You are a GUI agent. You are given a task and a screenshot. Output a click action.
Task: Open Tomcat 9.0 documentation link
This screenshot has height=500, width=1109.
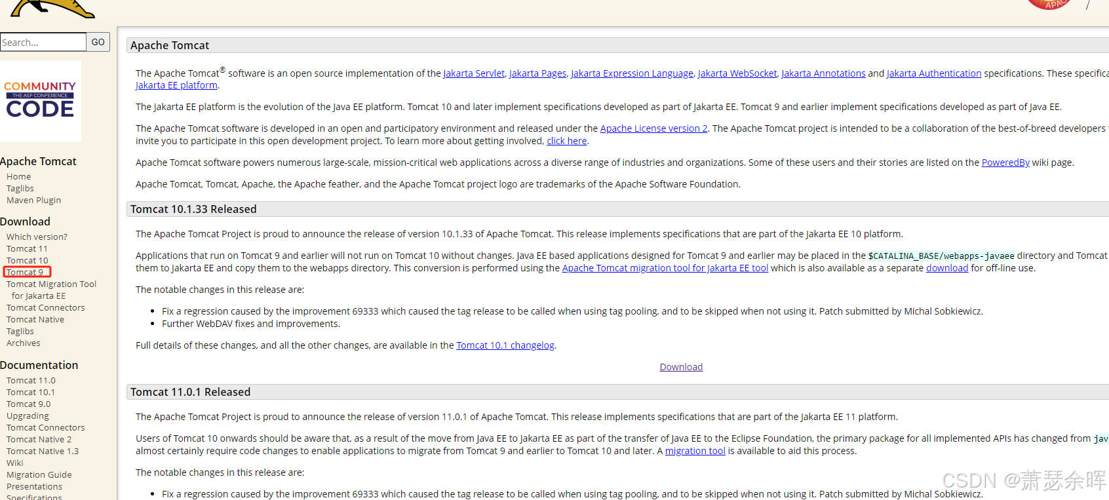29,404
